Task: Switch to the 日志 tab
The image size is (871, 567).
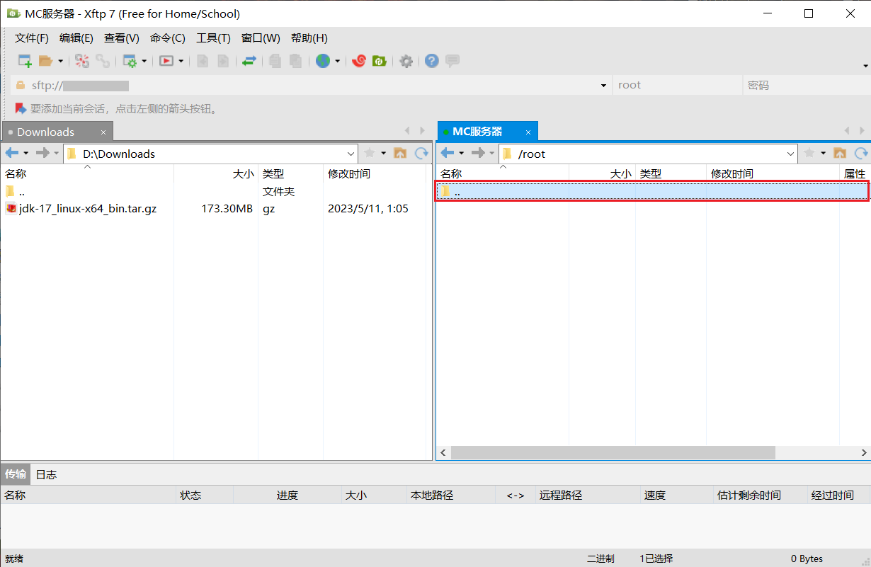Action: tap(46, 474)
